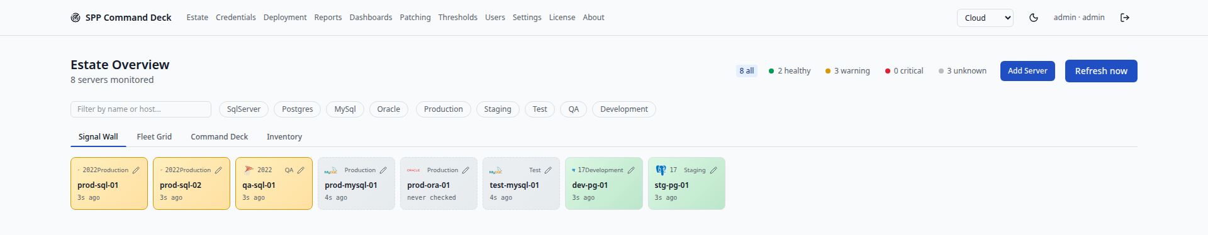1208x235 pixels.
Task: Click the SQL Server icon on qa-sql-01
Action: (x=249, y=170)
